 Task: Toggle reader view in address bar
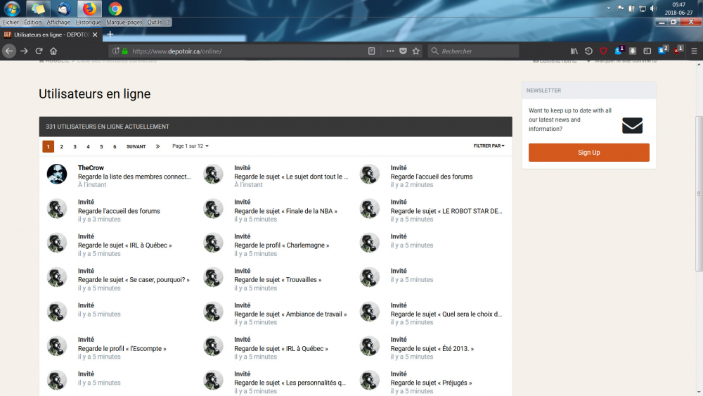point(371,51)
